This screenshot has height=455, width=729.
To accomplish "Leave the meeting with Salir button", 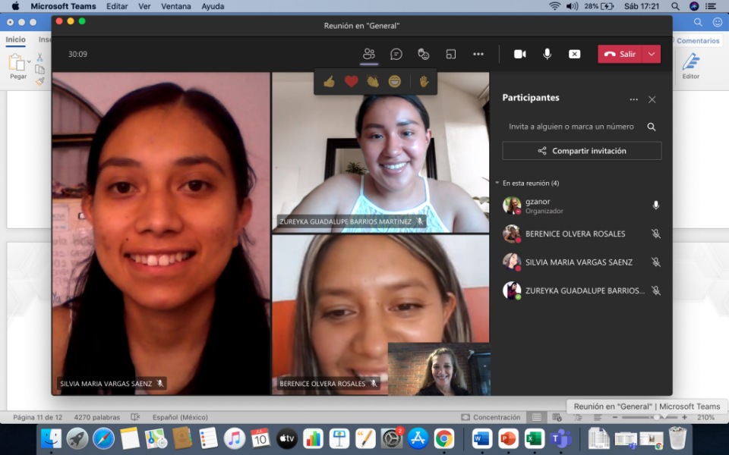I will pos(620,54).
